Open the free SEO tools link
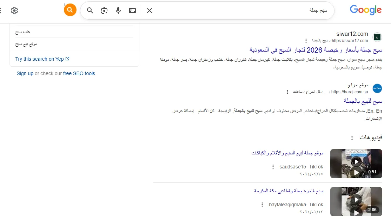391x220 pixels. point(79,73)
